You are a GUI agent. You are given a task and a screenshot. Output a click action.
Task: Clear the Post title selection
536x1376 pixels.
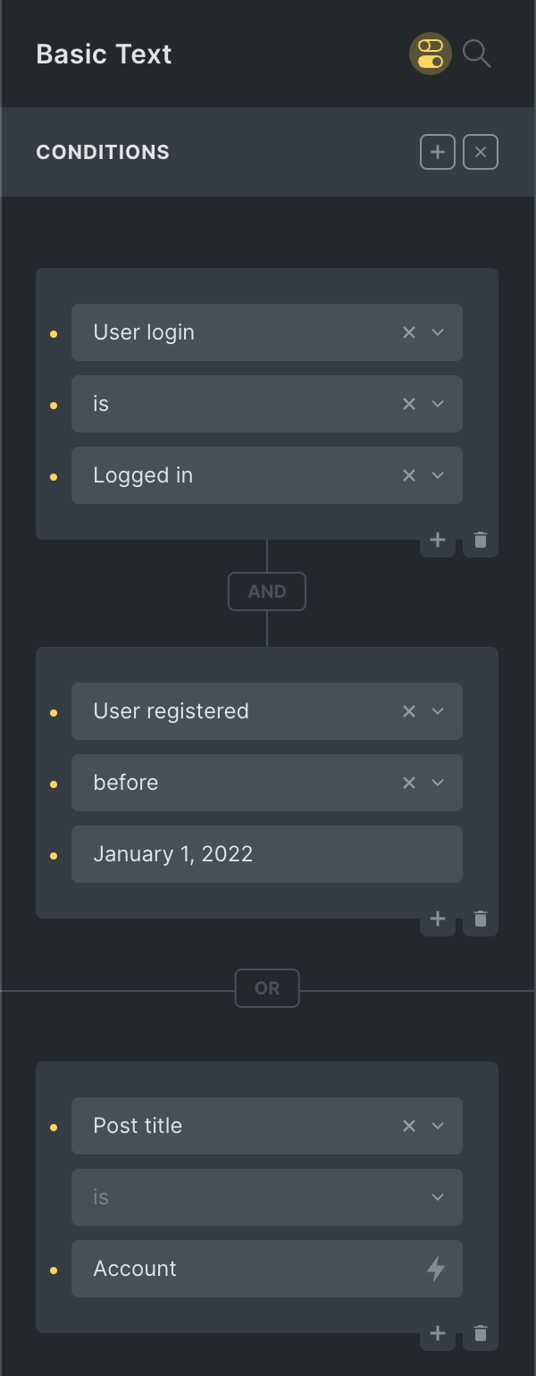[409, 1126]
